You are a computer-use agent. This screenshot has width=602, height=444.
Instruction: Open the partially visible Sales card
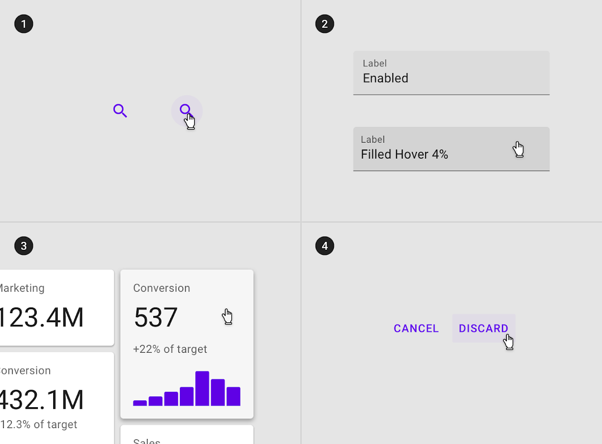tap(187, 435)
